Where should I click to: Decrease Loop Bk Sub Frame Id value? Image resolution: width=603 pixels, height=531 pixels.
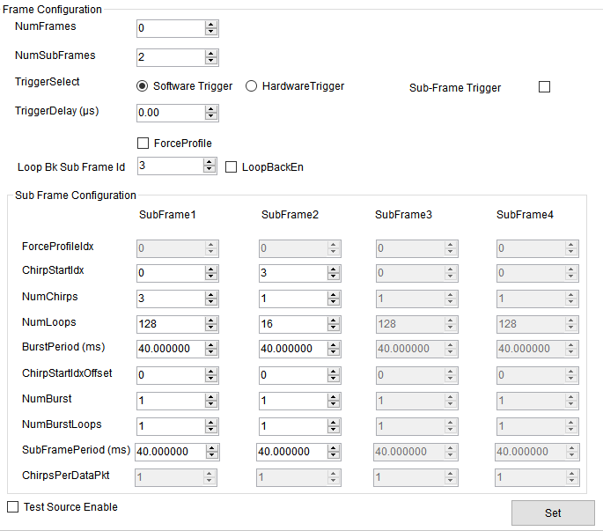point(210,170)
